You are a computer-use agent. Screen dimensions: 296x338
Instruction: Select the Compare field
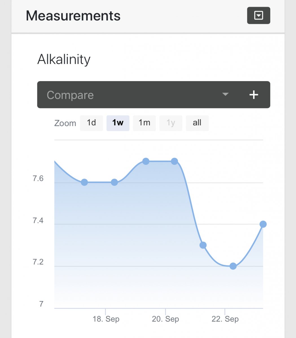click(x=154, y=95)
